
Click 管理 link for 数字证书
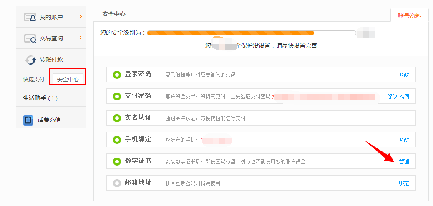[x=404, y=161]
